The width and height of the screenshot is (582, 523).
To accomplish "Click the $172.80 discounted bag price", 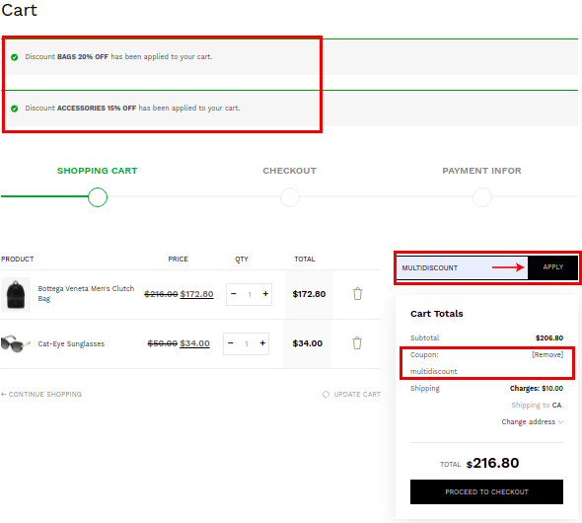I will [196, 294].
